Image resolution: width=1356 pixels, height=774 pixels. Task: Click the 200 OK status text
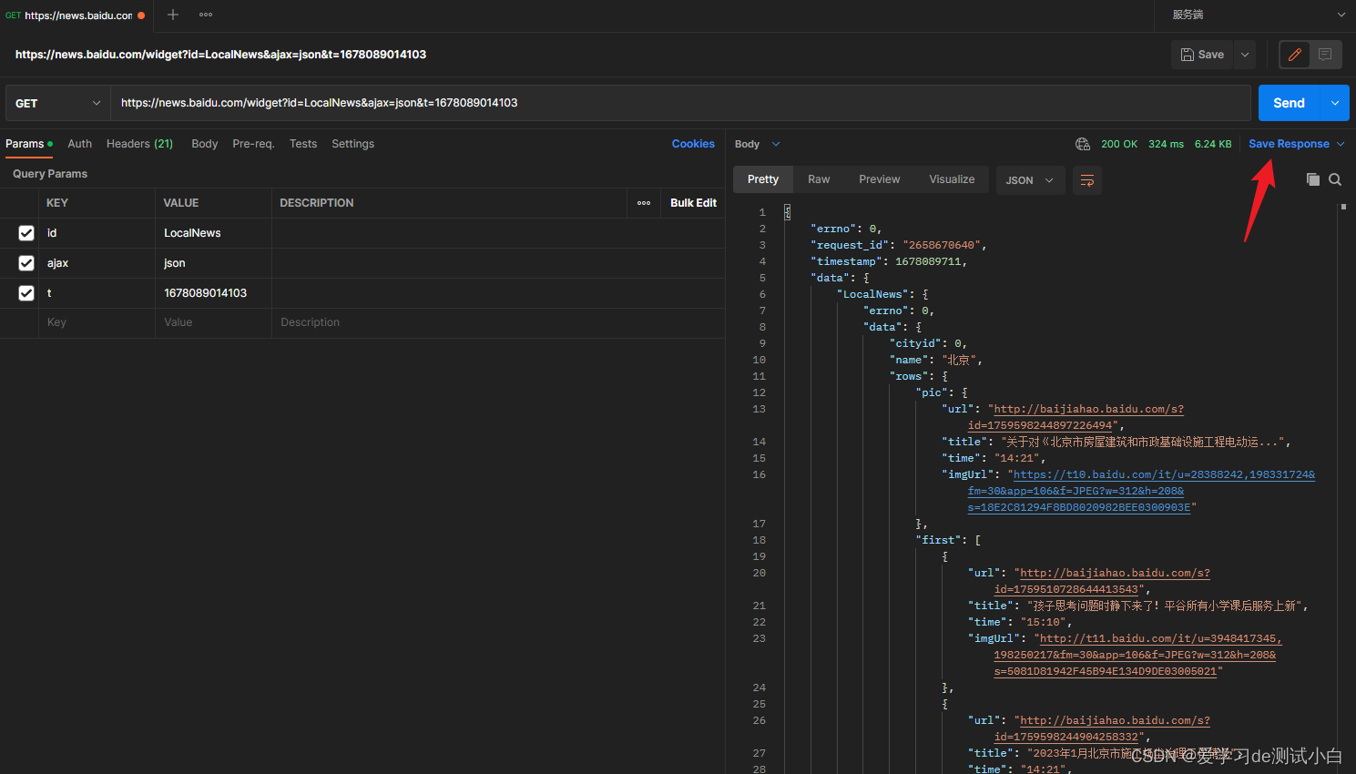(1119, 144)
